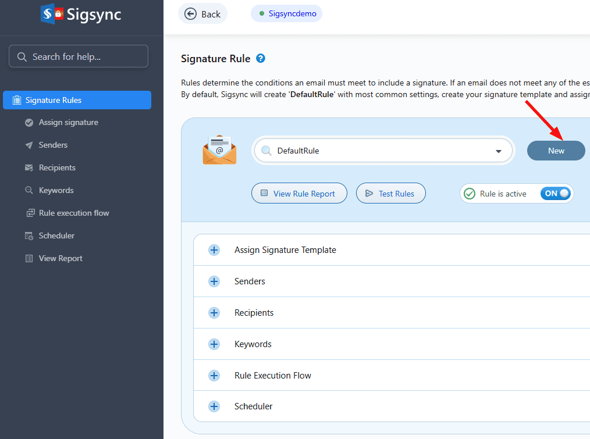Click the New rule button
The image size is (590, 439).
[x=556, y=151]
